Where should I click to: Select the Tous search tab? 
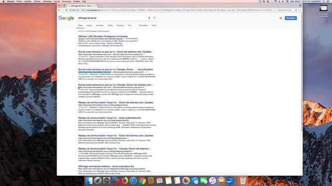pyautogui.click(x=80, y=25)
